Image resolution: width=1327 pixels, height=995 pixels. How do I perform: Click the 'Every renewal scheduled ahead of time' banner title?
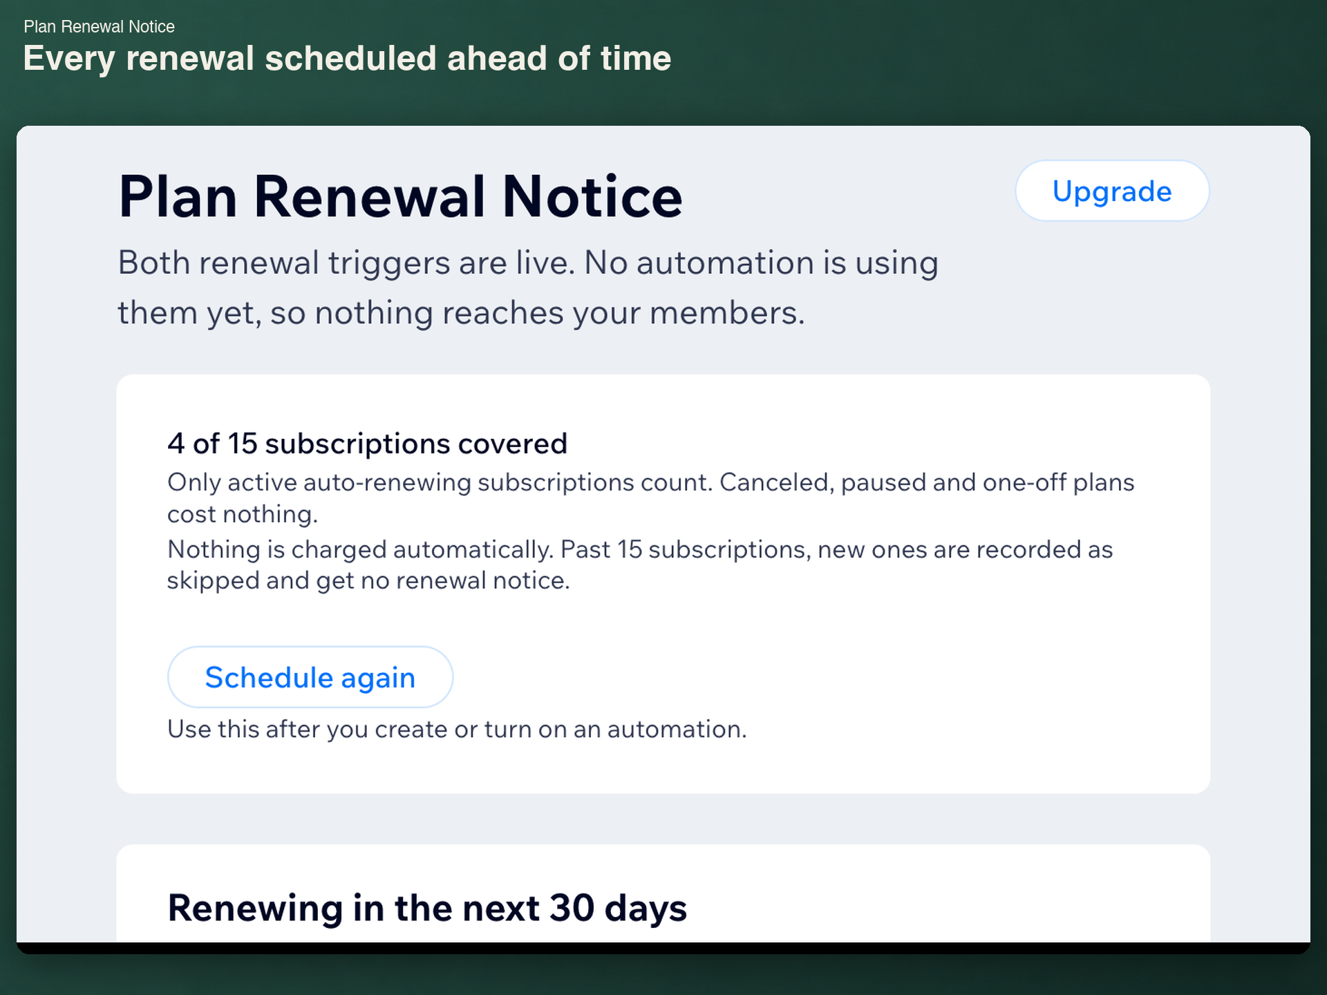click(347, 58)
